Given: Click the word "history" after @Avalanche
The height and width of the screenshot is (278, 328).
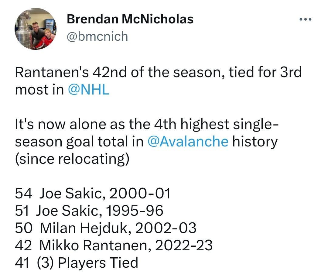Looking at the screenshot, I should click(255, 142).
